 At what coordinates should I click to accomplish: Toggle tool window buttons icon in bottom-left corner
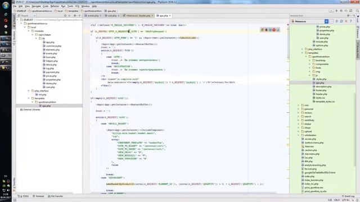15,200
